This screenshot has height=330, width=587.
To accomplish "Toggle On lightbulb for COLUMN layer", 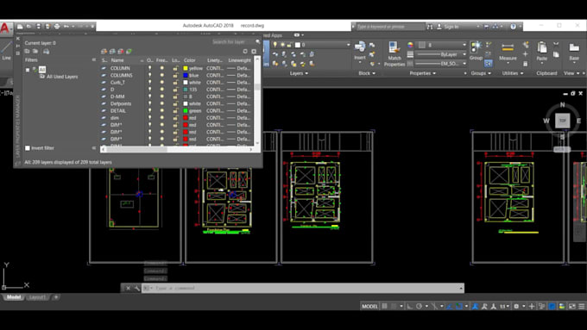I will [149, 68].
